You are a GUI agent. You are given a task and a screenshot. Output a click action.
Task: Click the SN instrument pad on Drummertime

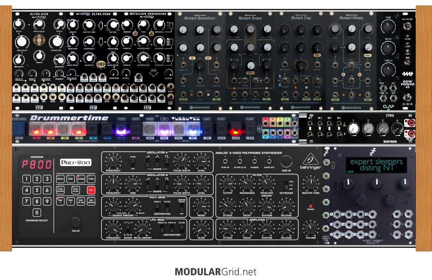64,129
